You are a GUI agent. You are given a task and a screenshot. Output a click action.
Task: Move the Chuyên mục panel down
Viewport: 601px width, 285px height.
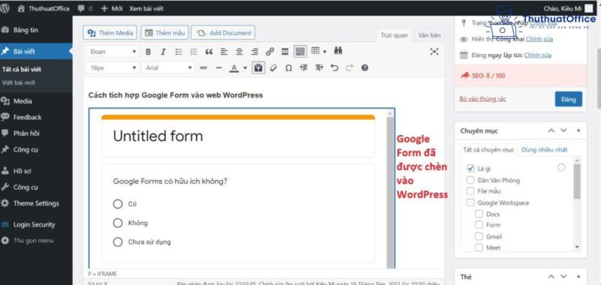563,130
